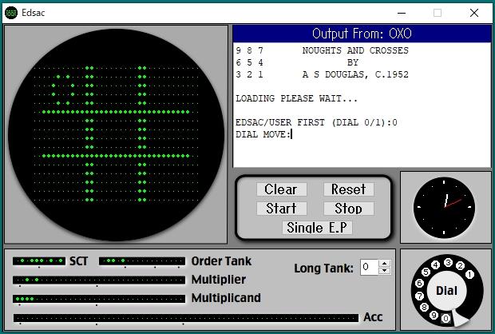Dial digit 2 on rotary dial

click(x=460, y=266)
